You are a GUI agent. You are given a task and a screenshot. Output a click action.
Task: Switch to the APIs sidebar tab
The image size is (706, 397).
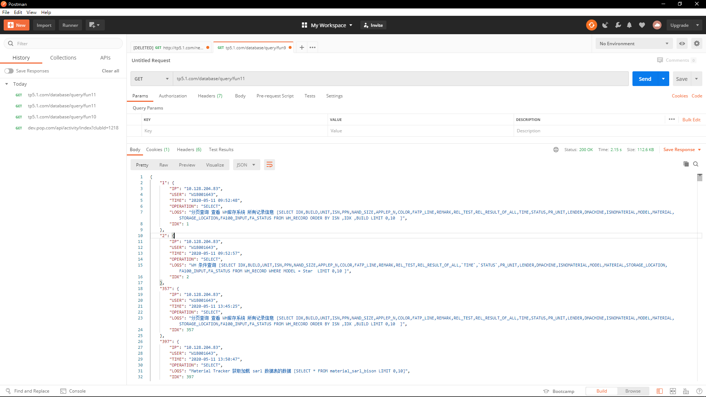pyautogui.click(x=105, y=58)
